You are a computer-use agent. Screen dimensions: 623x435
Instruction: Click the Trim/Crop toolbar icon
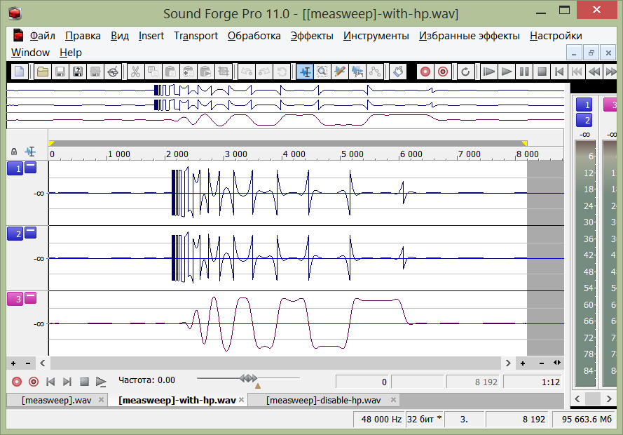(224, 72)
